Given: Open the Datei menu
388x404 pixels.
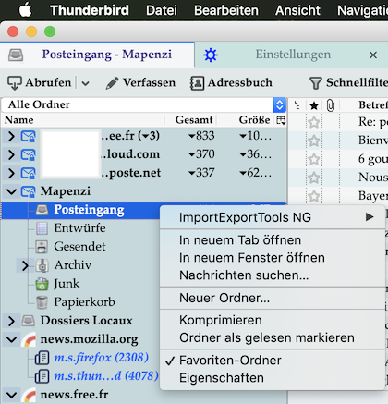Looking at the screenshot, I should pos(162,10).
